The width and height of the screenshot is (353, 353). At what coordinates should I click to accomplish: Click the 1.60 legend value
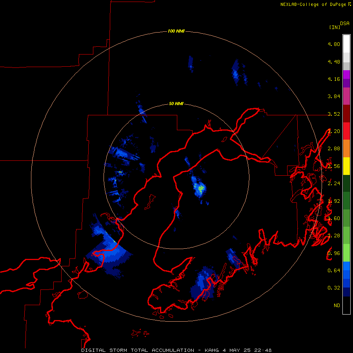(334, 218)
